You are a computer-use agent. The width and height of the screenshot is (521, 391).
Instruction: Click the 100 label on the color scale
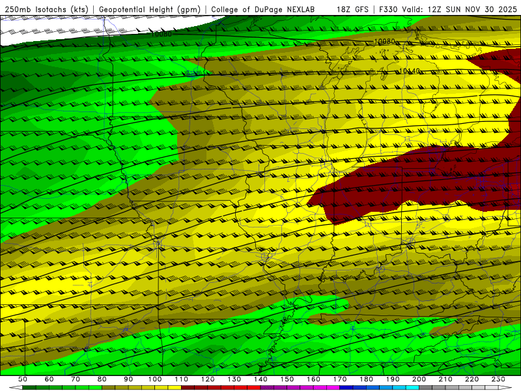[x=155, y=379]
